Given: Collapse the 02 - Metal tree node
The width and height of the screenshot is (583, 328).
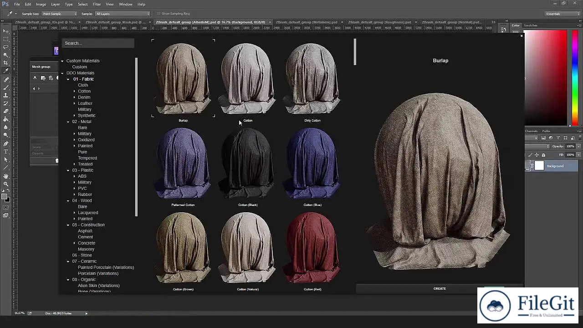Looking at the screenshot, I should point(68,122).
